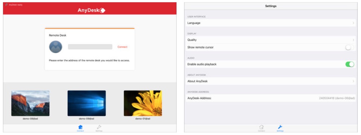Viewport: 361px width, 135px height.
Task: Open the Quality display setting
Action: click(x=271, y=40)
